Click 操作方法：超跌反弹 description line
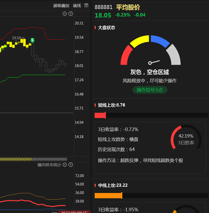This screenshot has height=213, width=209. point(140,160)
